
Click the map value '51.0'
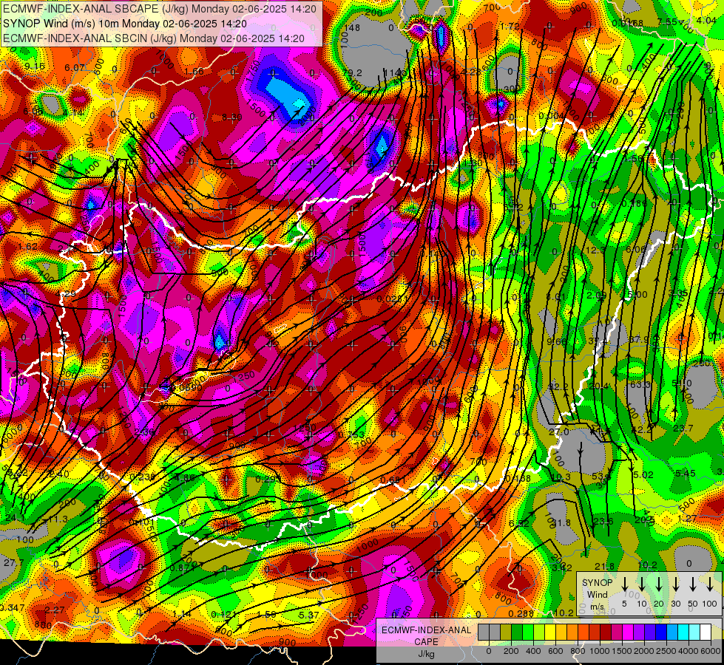pos(682,383)
